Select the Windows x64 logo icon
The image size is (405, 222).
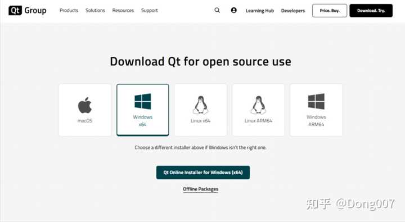143,102
